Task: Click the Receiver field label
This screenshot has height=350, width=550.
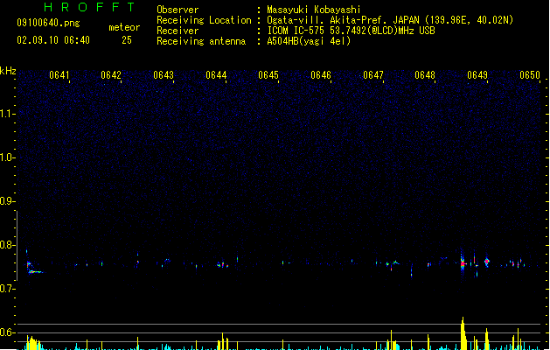Action: pyautogui.click(x=178, y=31)
